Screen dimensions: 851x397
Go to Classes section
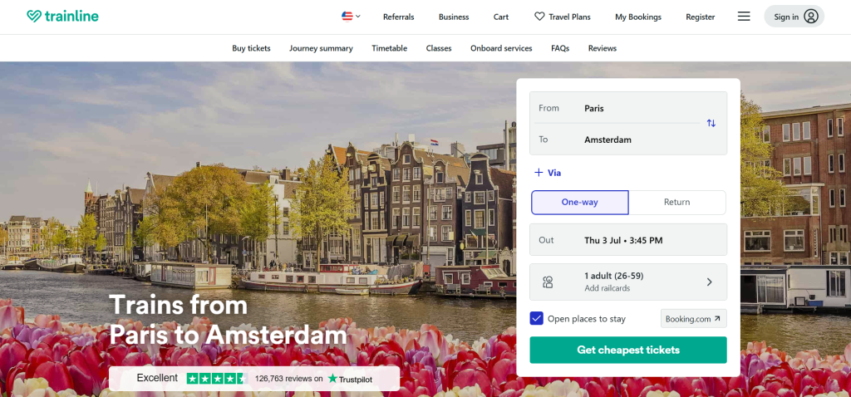pos(439,48)
